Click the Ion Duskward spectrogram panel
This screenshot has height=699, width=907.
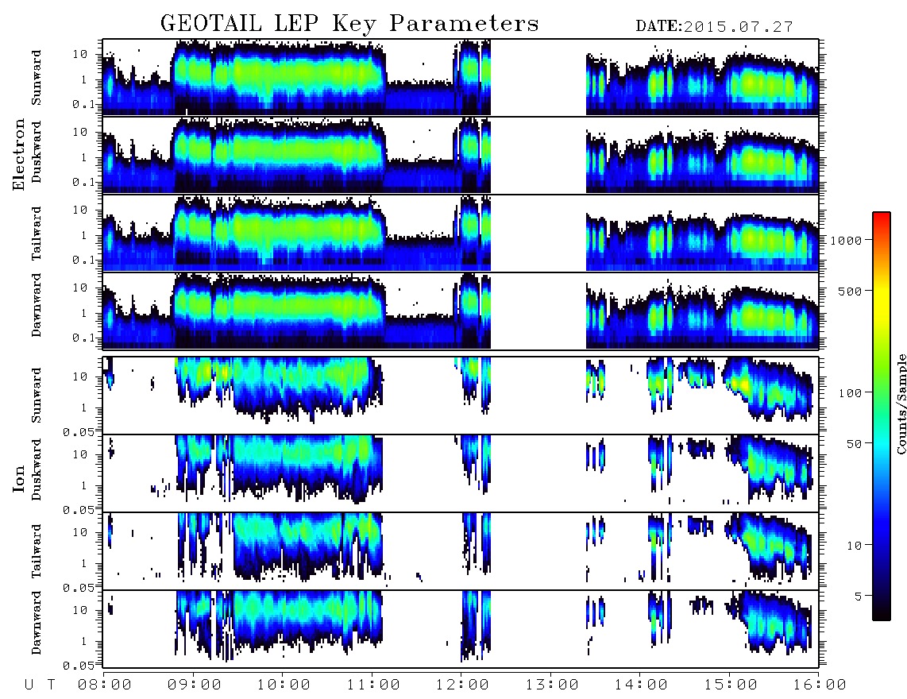[x=461, y=473]
